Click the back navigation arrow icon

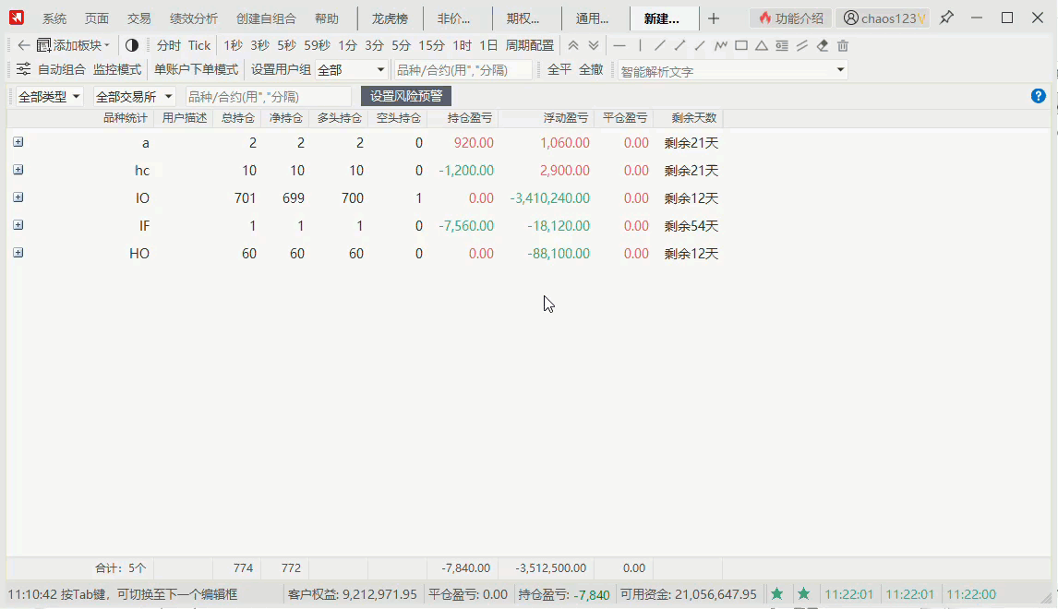tap(22, 44)
